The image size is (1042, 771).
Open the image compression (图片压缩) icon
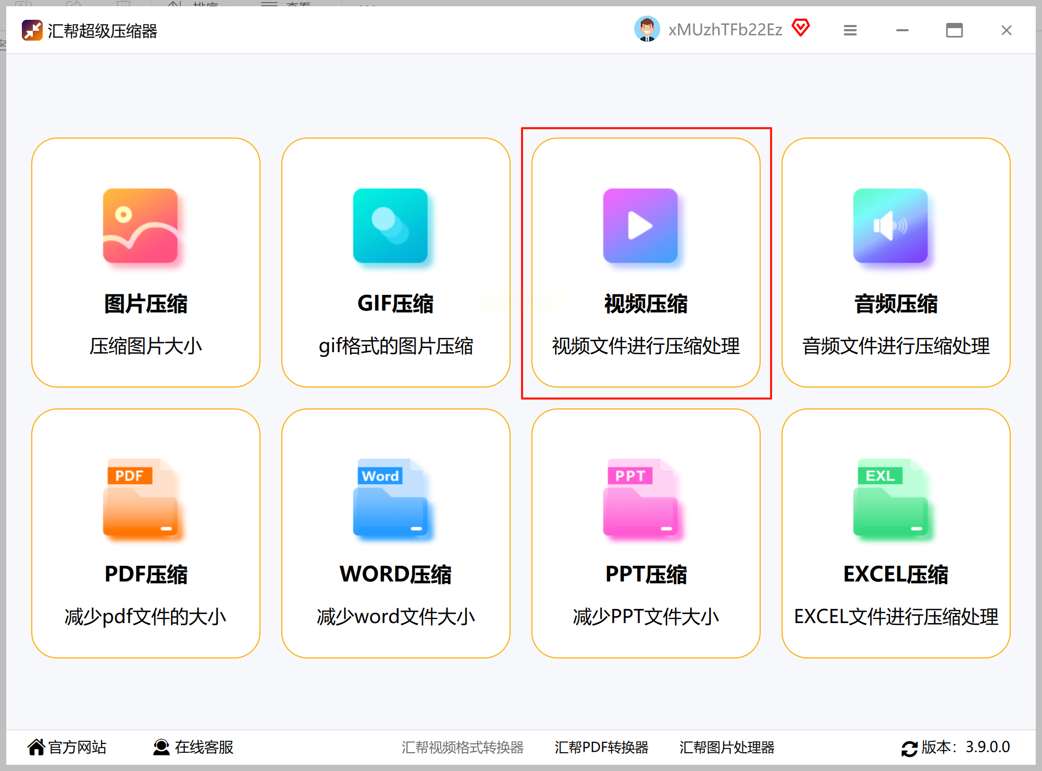coord(140,226)
